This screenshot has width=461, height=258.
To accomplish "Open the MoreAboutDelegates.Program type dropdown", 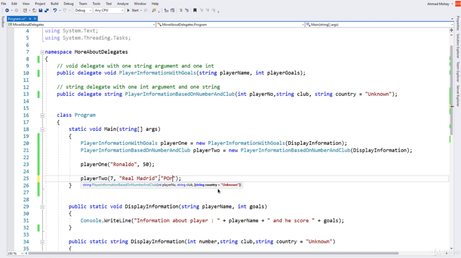I will tap(230, 25).
